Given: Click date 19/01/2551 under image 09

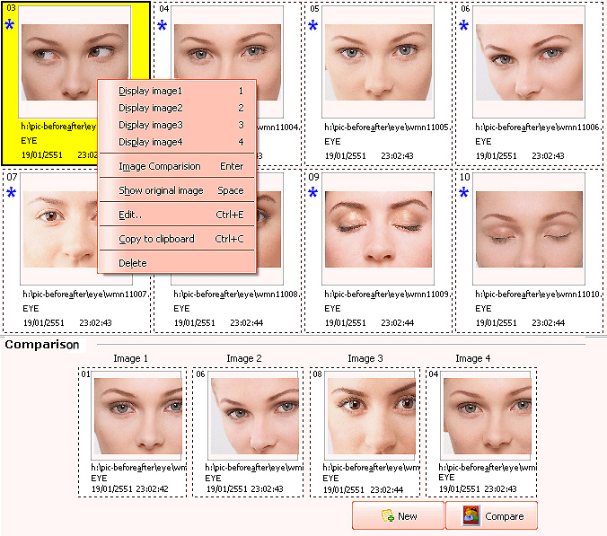Looking at the screenshot, I should click(x=346, y=322).
